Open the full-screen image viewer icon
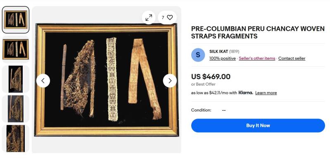The height and width of the screenshot is (168, 330). (149, 17)
